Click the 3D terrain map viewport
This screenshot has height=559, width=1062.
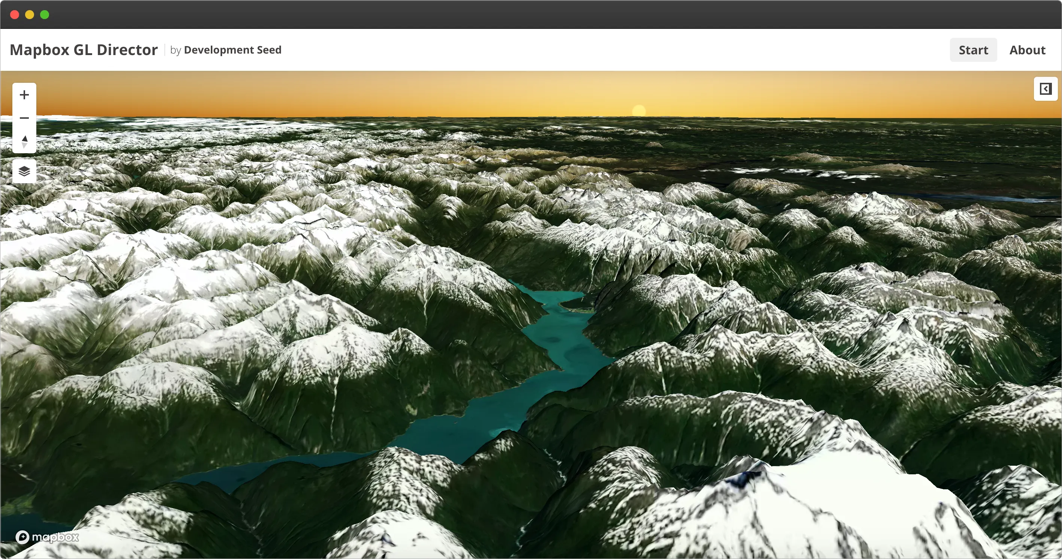tap(531, 317)
